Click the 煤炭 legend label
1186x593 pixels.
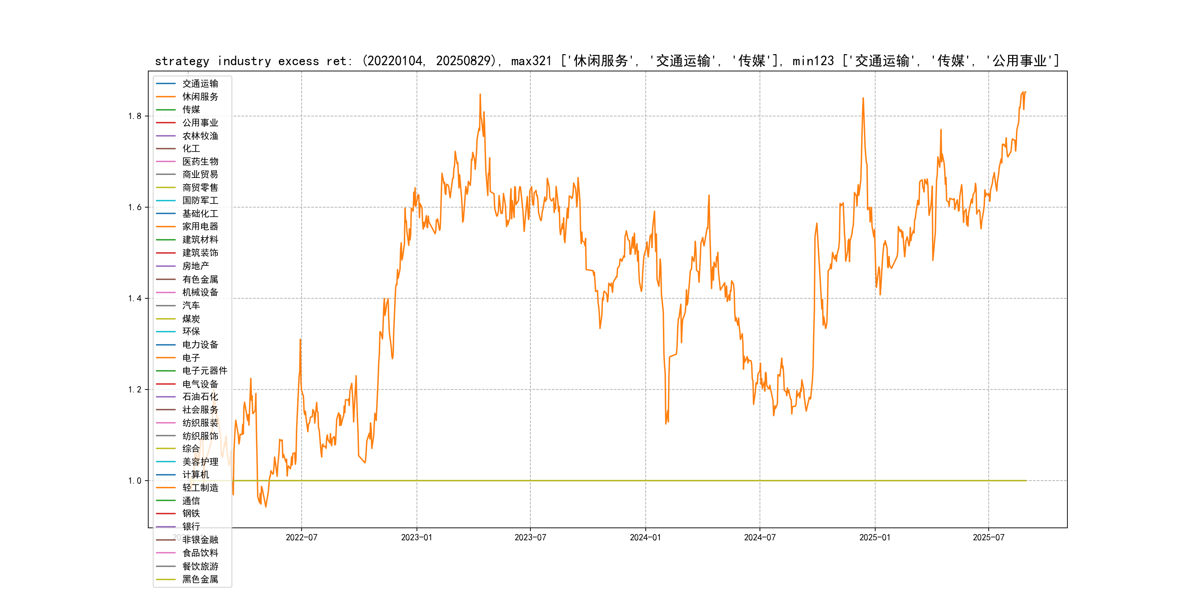coord(191,318)
